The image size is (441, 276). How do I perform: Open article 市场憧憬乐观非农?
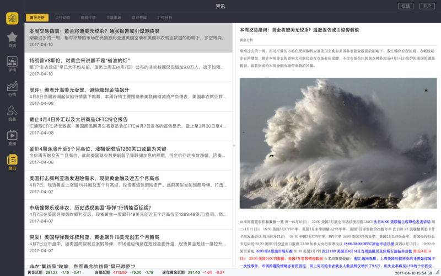click(128, 214)
